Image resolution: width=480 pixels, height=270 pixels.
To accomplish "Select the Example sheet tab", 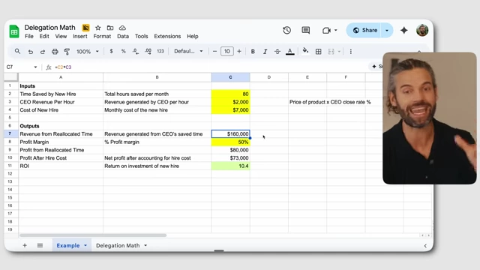I will click(68, 245).
